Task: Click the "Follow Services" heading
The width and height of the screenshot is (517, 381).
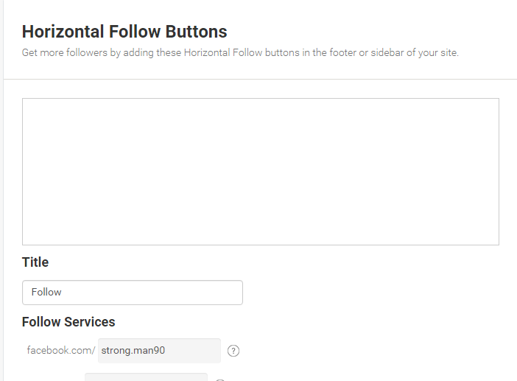Action: (68, 322)
